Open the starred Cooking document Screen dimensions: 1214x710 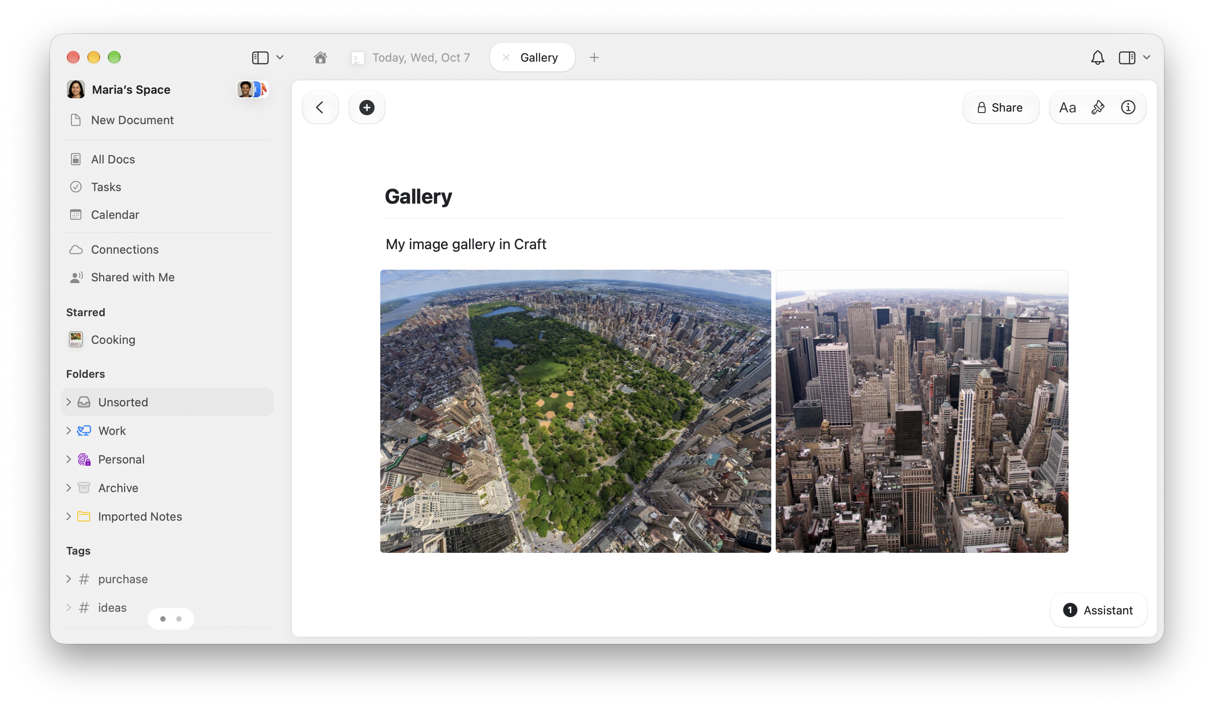(167, 340)
